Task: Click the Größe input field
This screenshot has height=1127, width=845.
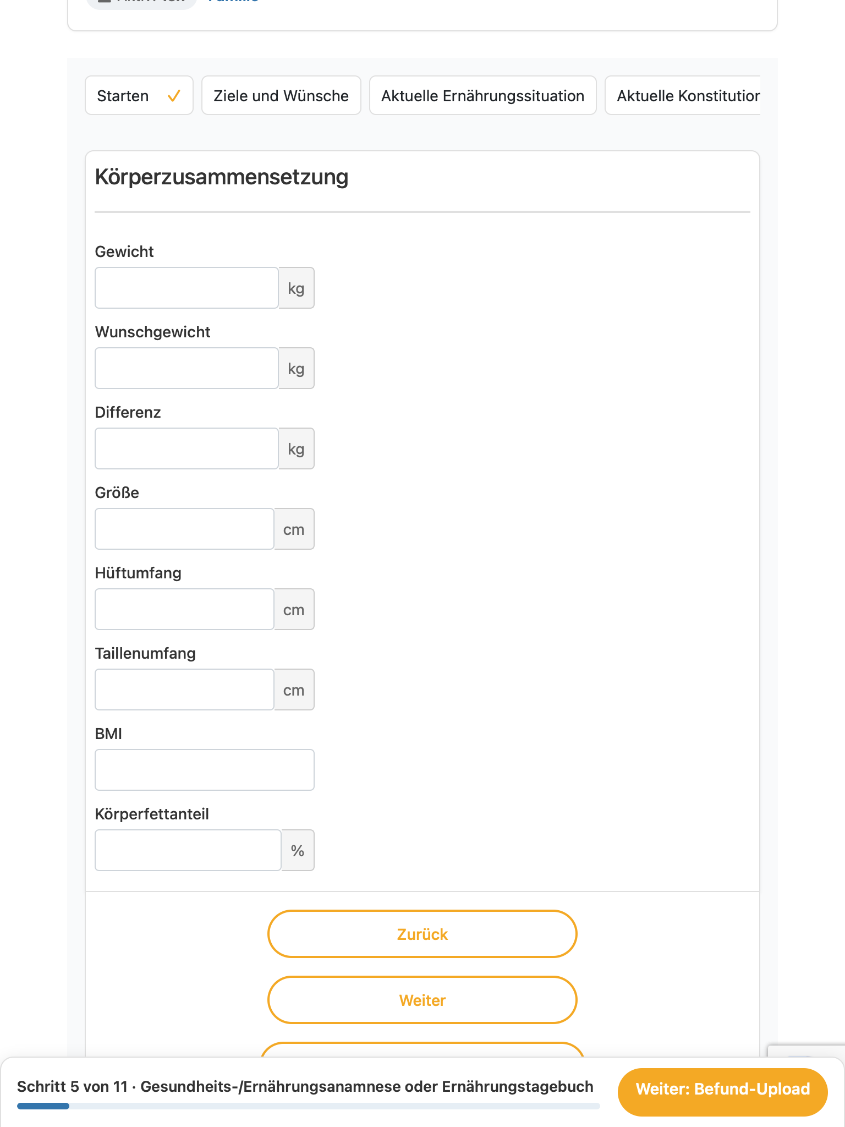Action: (184, 529)
